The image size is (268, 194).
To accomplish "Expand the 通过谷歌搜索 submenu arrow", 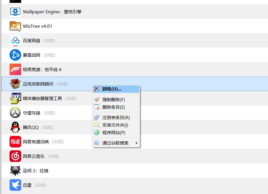I will coord(136,143).
